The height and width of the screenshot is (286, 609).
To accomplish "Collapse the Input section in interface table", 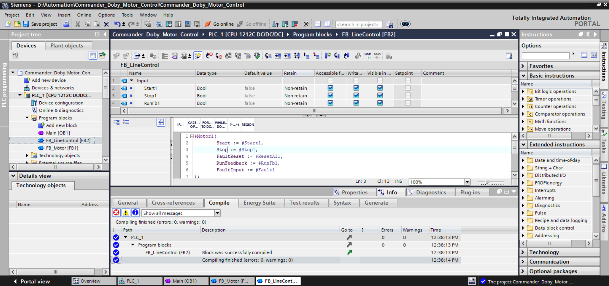I will click(132, 80).
